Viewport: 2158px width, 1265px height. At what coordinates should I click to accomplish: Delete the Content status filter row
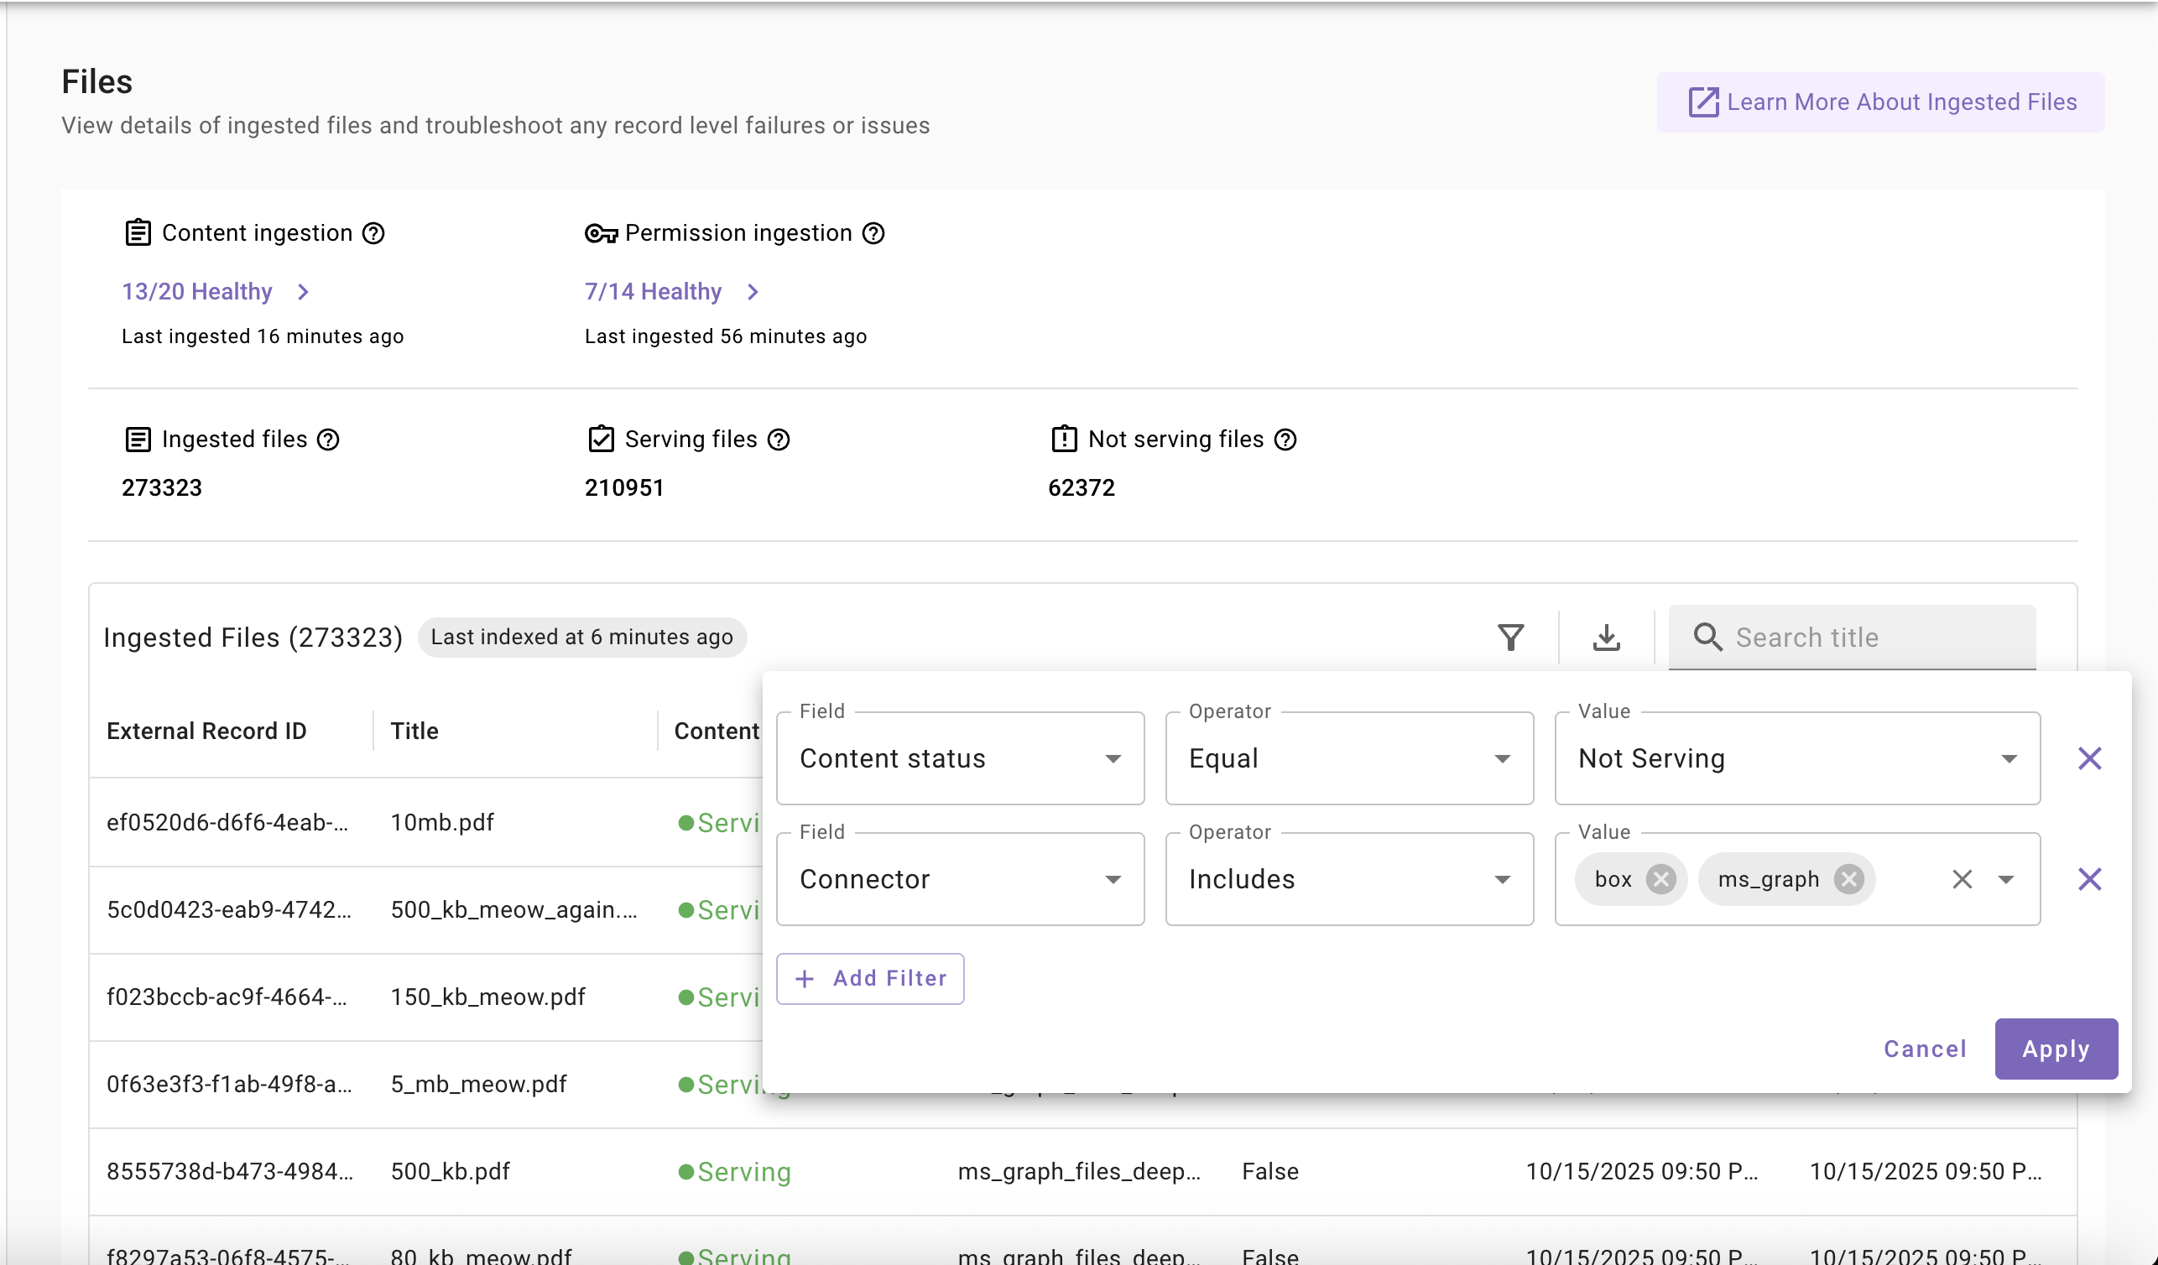(2089, 758)
